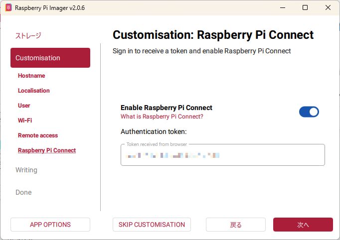Go to the ストレージ step
Image resolution: width=340 pixels, height=240 pixels.
28,35
